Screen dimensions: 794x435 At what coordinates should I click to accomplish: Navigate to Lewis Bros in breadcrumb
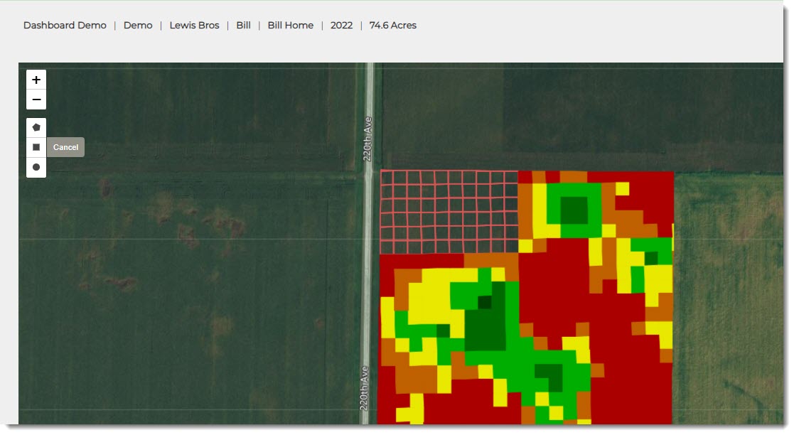pos(194,26)
